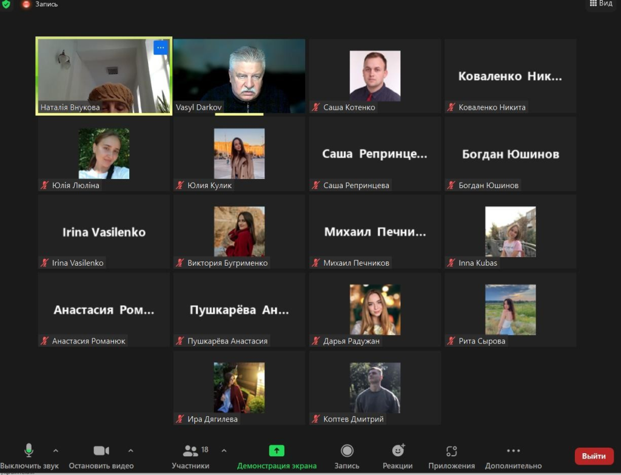Viewport: 621px width, 475px height.
Task: Click Ира Дягилева's profile photo
Action: (239, 388)
